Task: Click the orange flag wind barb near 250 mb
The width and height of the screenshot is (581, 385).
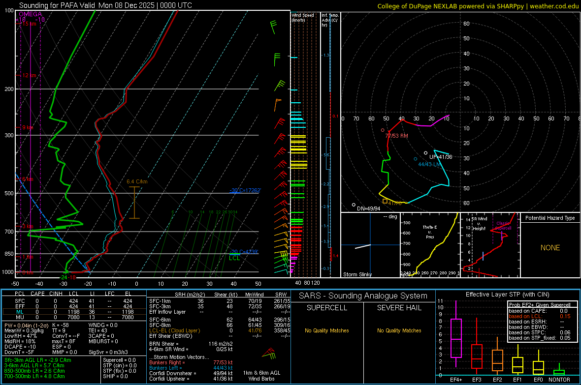Action: pyautogui.click(x=277, y=104)
